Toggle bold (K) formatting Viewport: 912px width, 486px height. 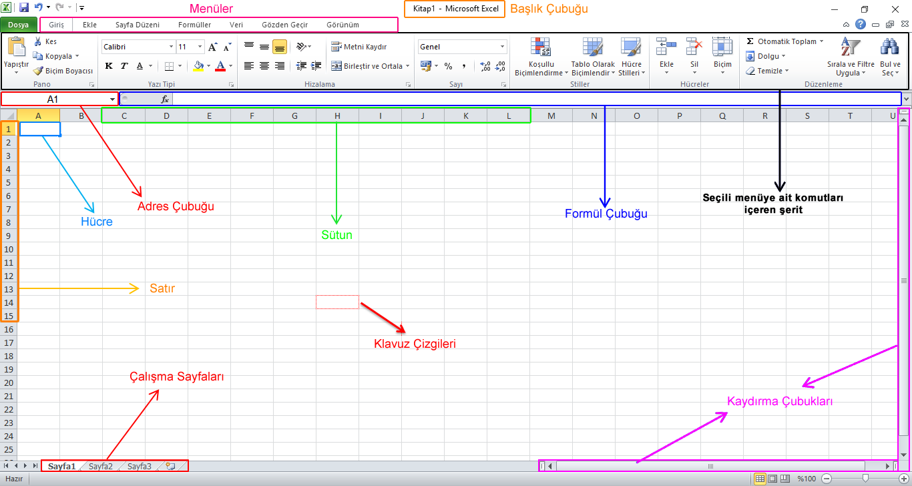pyautogui.click(x=109, y=66)
